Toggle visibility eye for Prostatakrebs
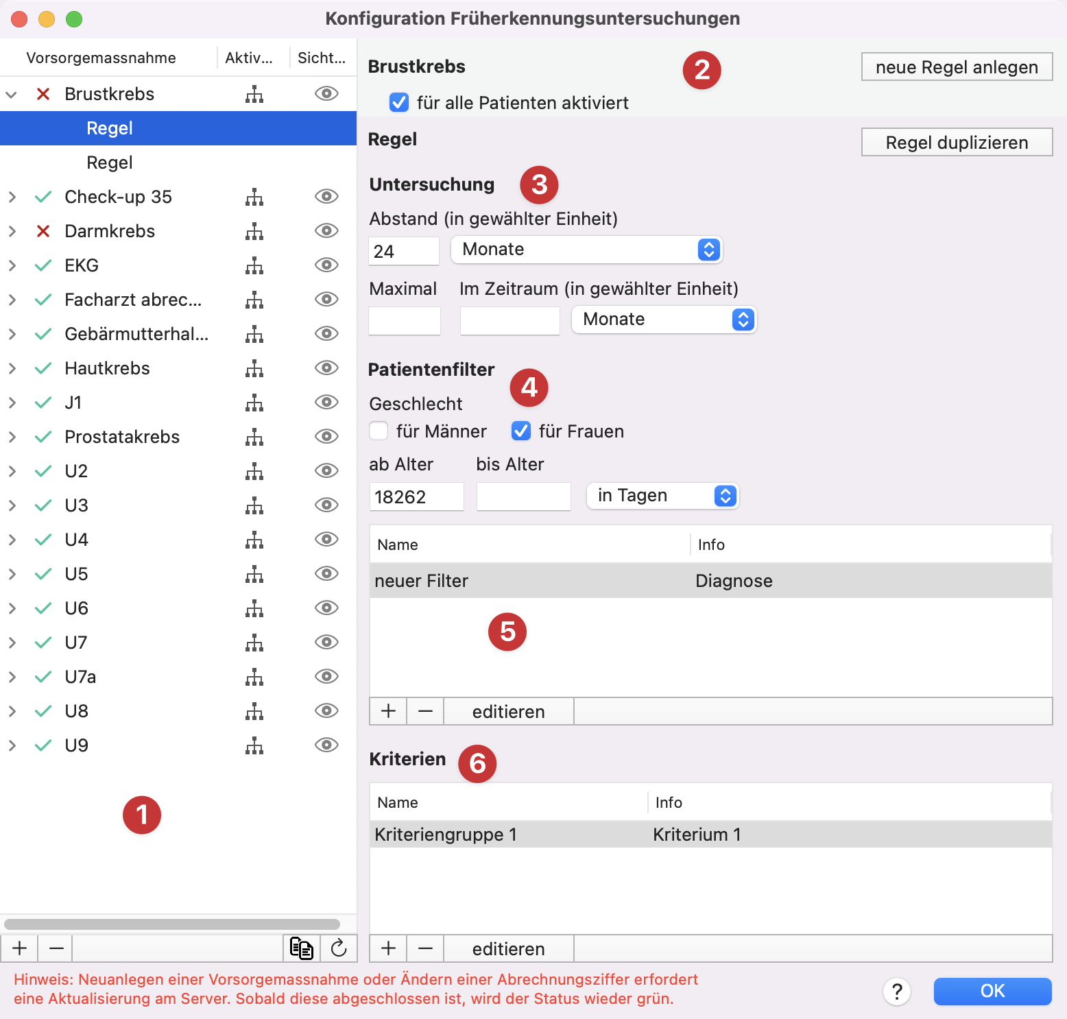The image size is (1067, 1019). 326,436
